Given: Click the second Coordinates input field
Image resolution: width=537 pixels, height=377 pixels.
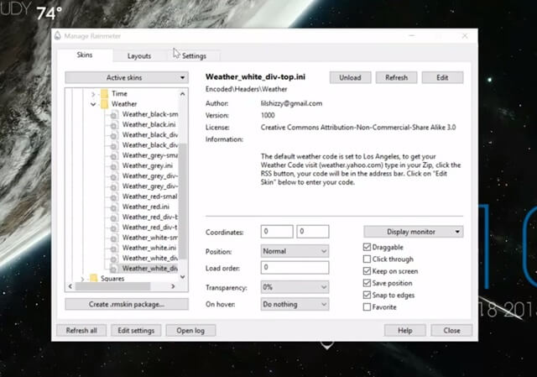Looking at the screenshot, I should [313, 232].
